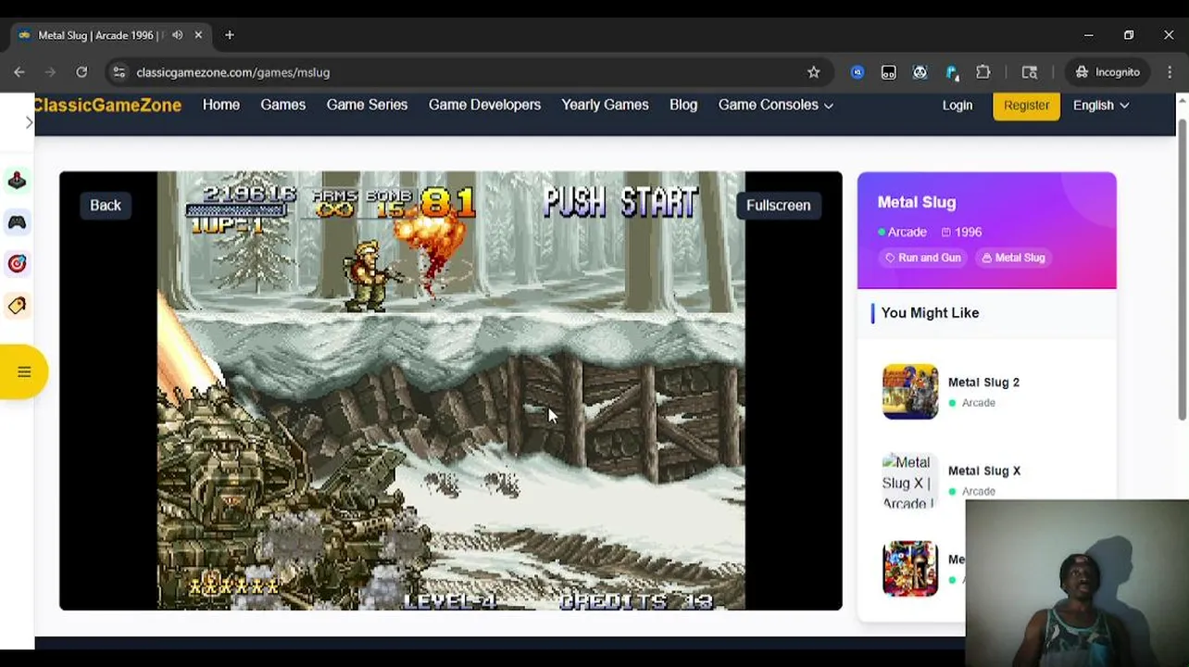
Task: Click the ClassicGameZone logo
Action: (107, 105)
